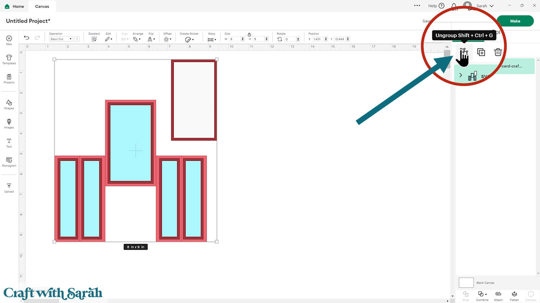Screen dimensions: 540x303
Task: Select the Text tool
Action: (9, 143)
